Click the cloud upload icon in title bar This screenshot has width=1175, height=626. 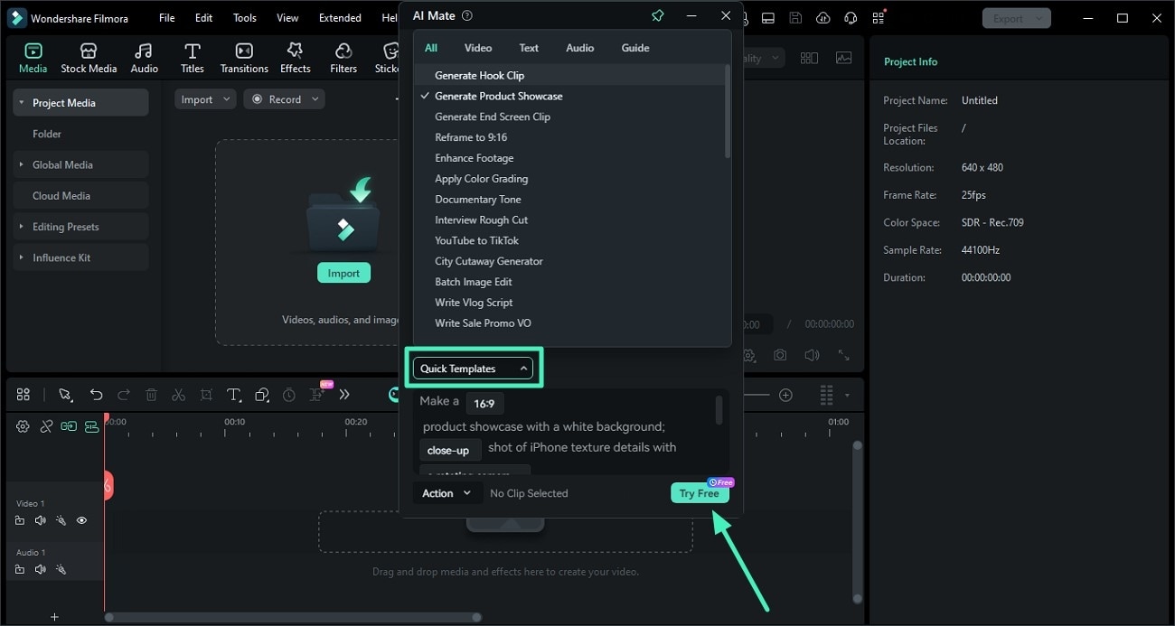point(822,18)
